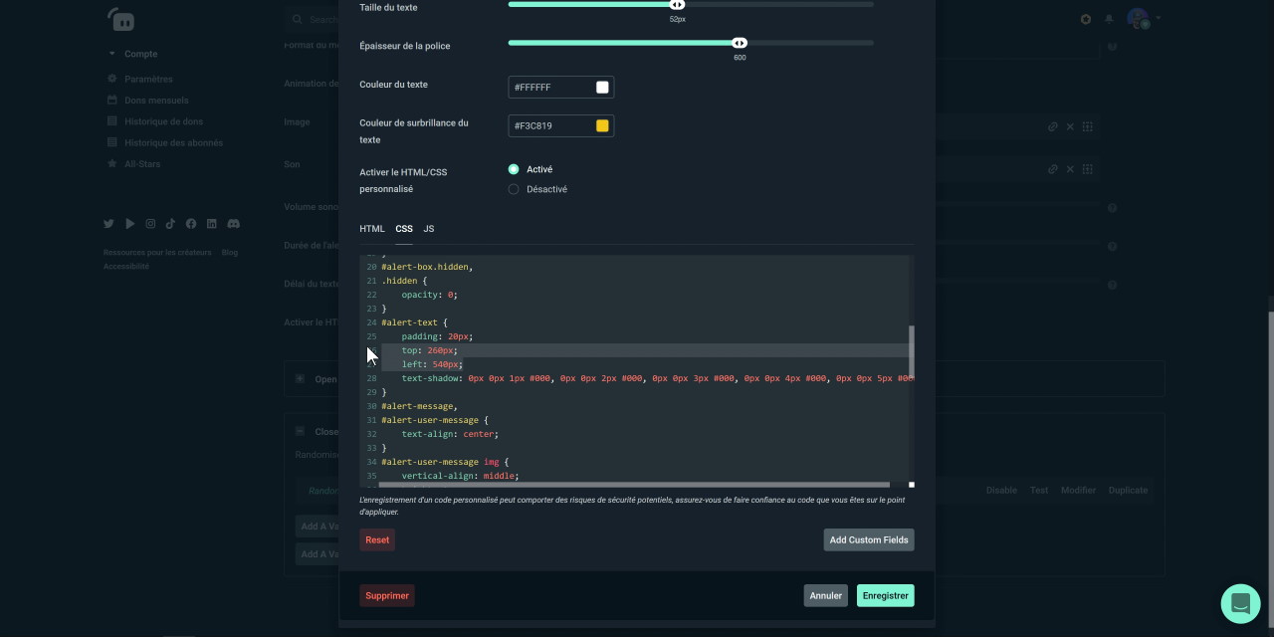Switch to the JS tab

(x=429, y=229)
